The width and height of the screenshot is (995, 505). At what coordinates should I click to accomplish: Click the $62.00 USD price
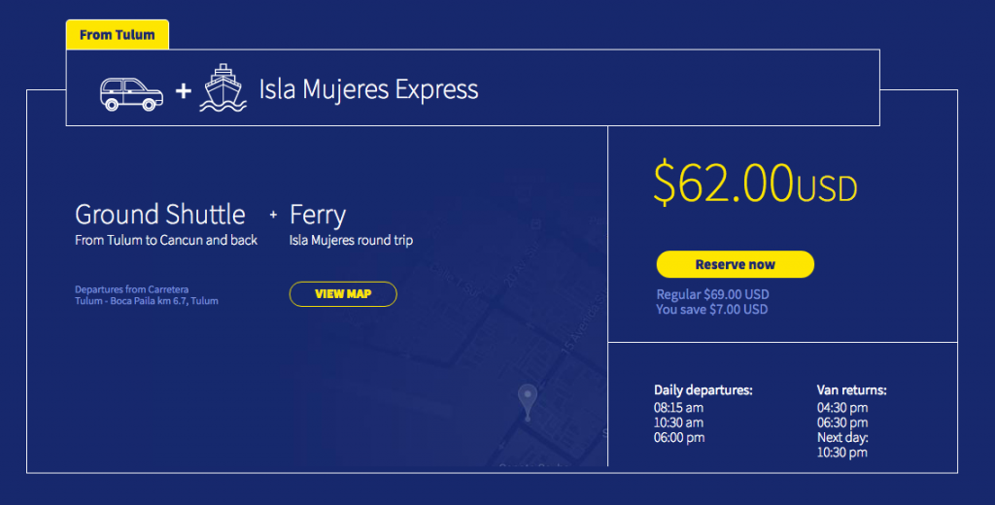pyautogui.click(x=755, y=184)
